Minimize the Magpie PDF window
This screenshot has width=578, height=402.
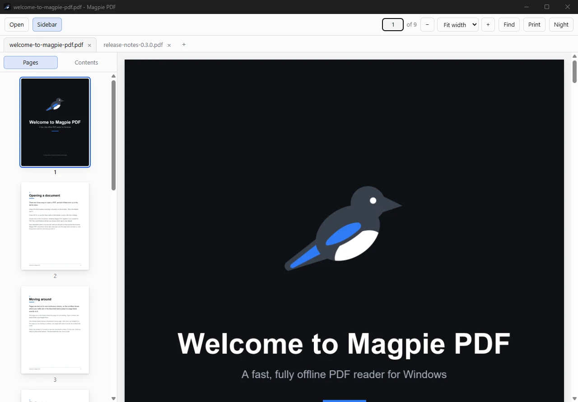[x=526, y=7]
